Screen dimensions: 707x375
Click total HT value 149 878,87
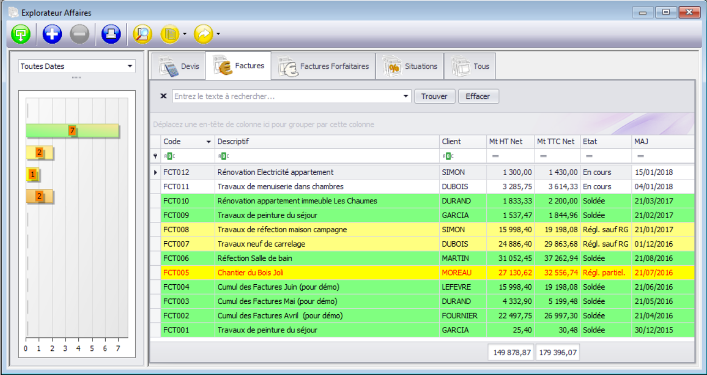(x=511, y=353)
